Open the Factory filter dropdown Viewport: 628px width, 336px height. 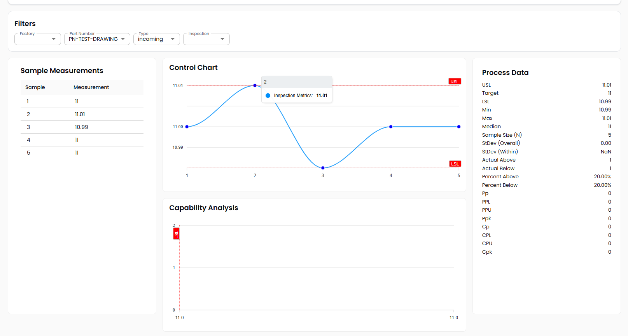click(38, 39)
